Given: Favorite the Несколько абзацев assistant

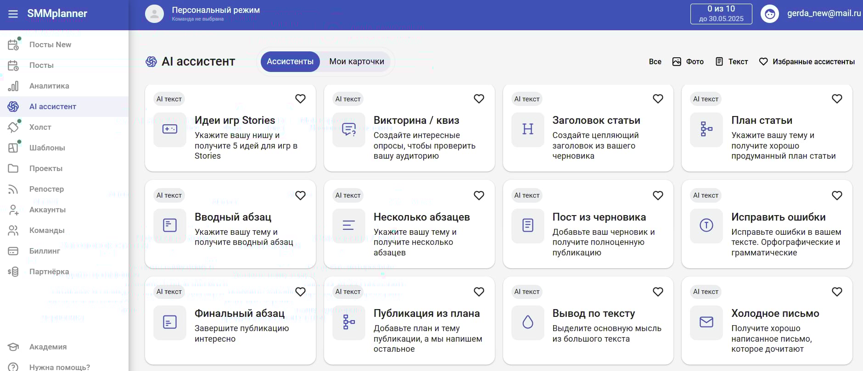Looking at the screenshot, I should [x=479, y=195].
